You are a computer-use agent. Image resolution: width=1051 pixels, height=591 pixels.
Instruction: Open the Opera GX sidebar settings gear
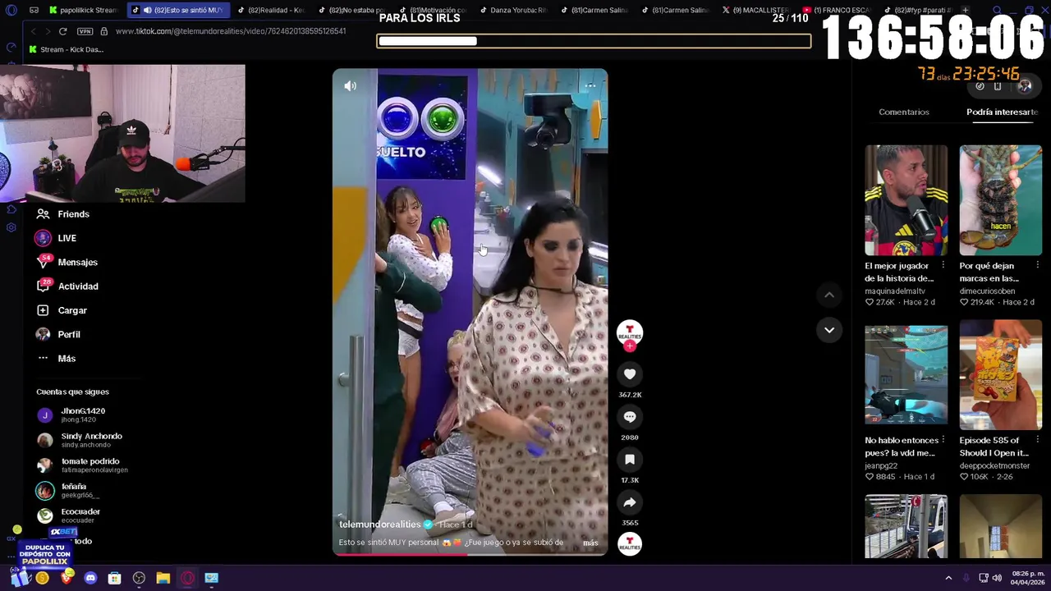pyautogui.click(x=11, y=227)
